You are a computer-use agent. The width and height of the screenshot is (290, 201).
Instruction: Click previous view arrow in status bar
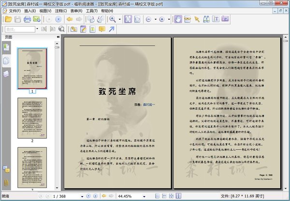pos(104,196)
